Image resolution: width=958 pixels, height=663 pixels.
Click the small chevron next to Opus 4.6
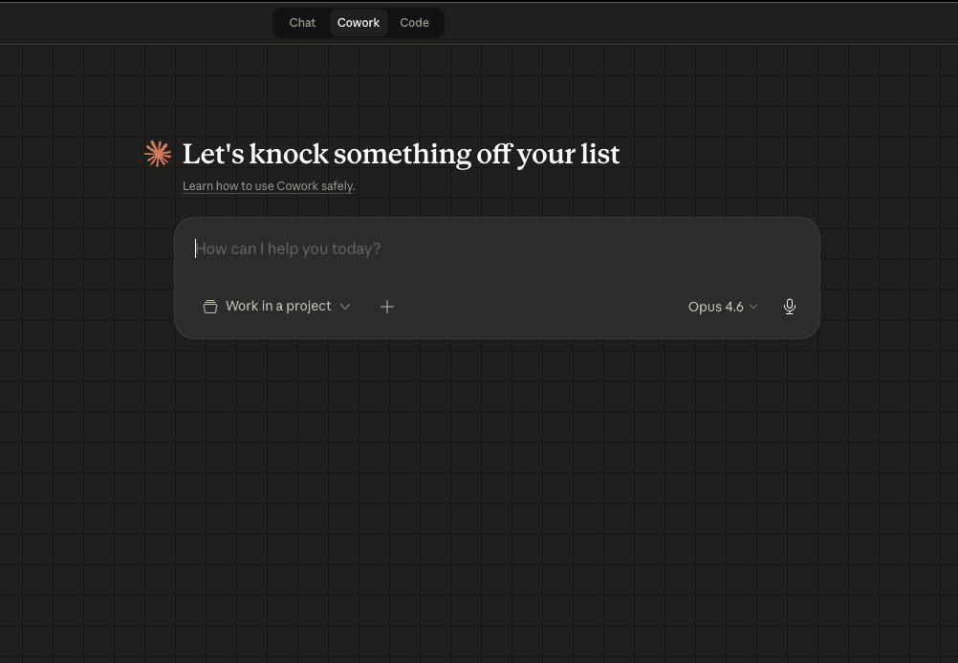(753, 307)
